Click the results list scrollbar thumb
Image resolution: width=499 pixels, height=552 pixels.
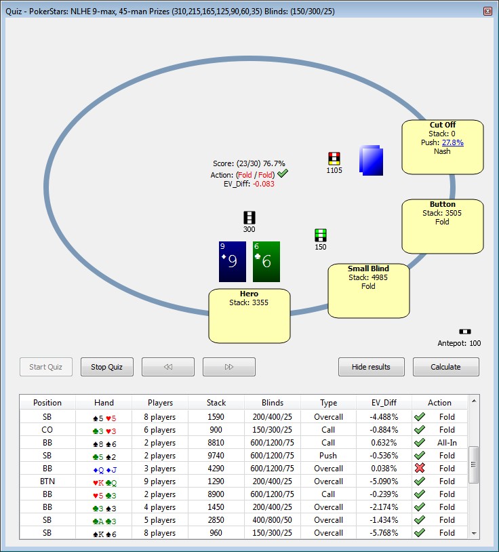(474, 465)
